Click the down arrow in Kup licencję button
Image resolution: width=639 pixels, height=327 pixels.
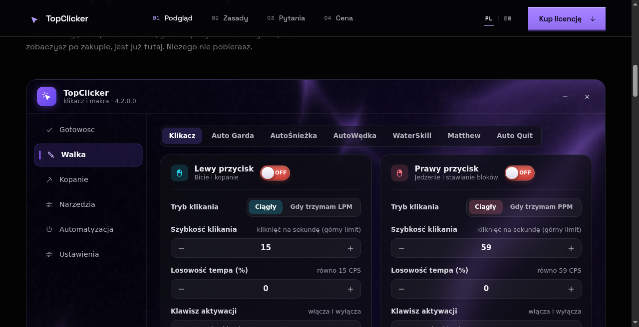tap(593, 19)
